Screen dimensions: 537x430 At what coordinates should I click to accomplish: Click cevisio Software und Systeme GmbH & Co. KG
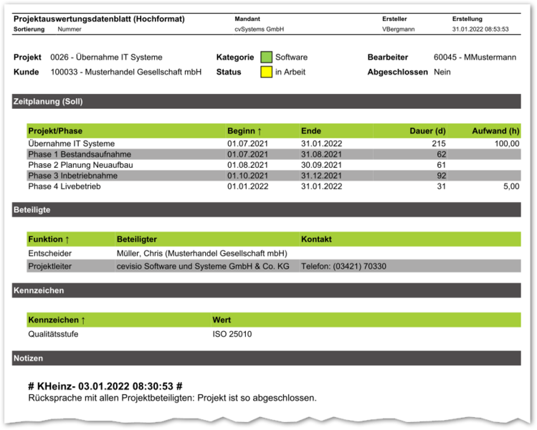point(203,266)
